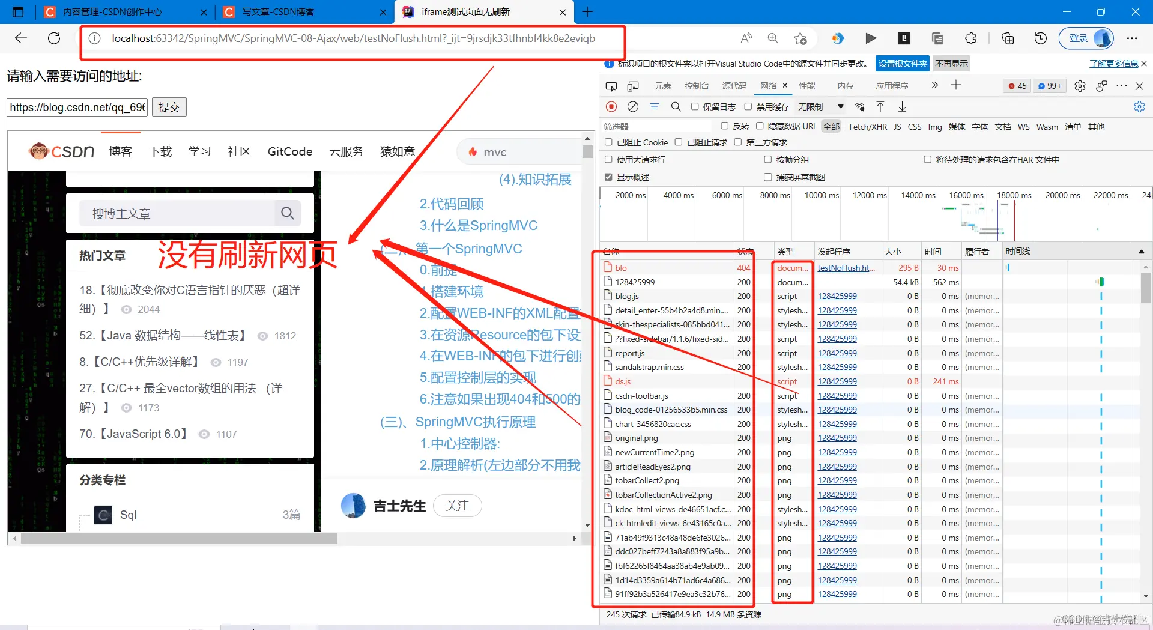The width and height of the screenshot is (1153, 630).
Task: Click the browser back arrow
Action: [x=21, y=38]
